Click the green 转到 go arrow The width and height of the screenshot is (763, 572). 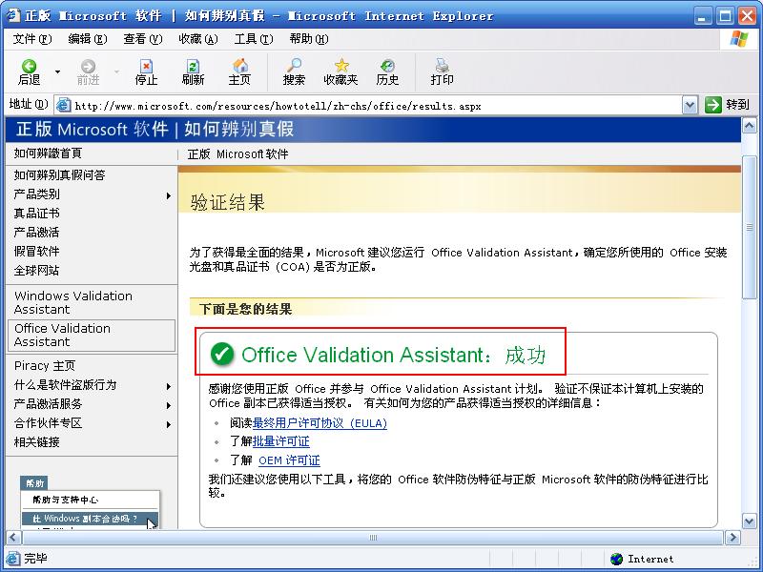[x=712, y=105]
